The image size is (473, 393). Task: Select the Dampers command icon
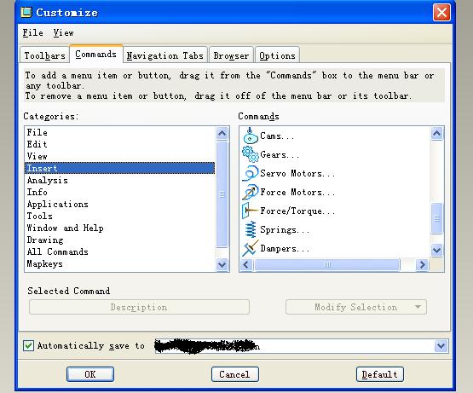250,248
